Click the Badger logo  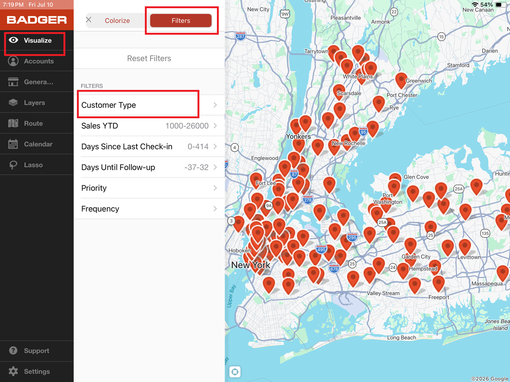point(37,20)
